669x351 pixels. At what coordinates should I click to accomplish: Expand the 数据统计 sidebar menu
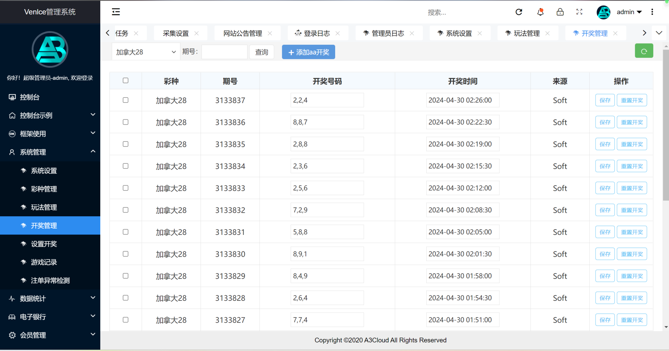(50, 298)
